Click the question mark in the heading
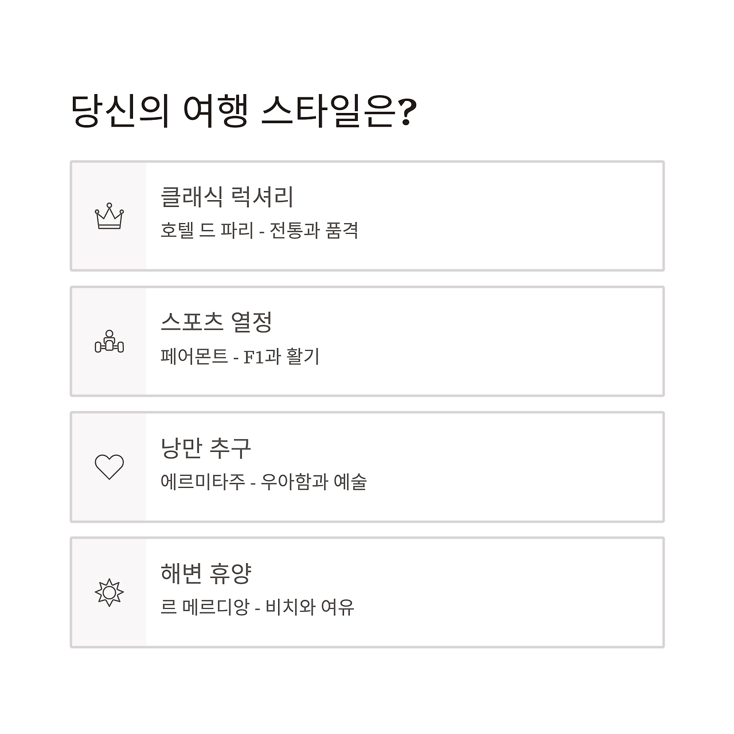Screen dimensions: 734x734 [406, 112]
